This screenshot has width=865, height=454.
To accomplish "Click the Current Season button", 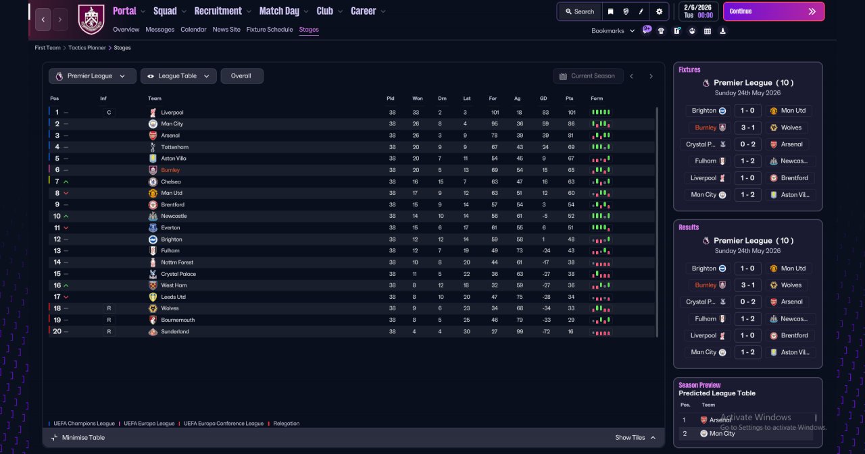I will pos(587,76).
